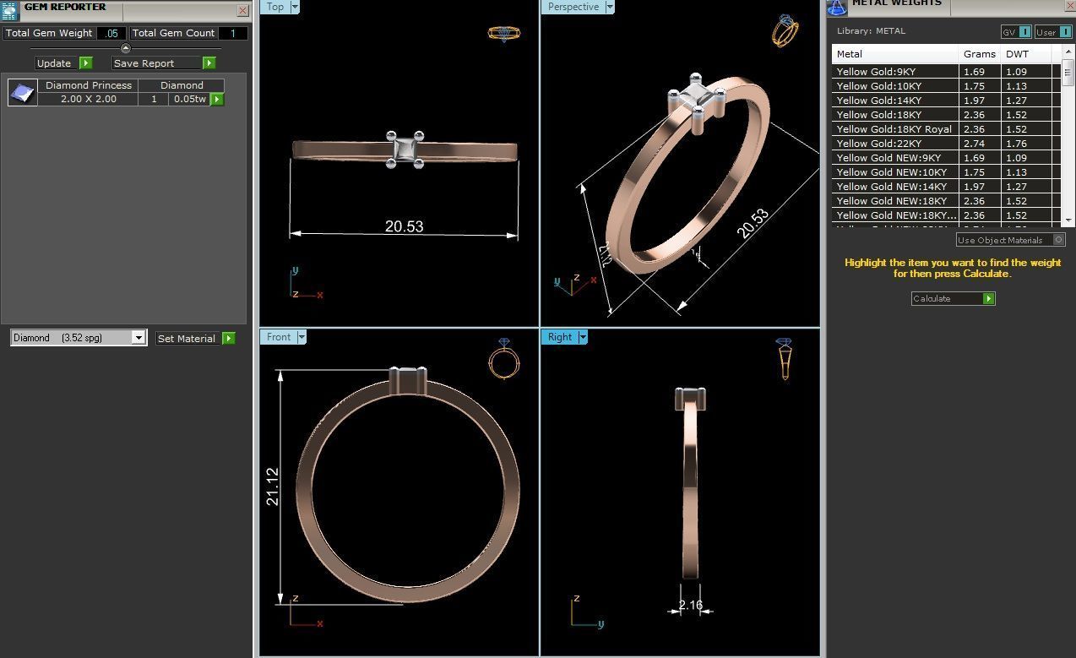Image resolution: width=1076 pixels, height=658 pixels.
Task: Click the 21.12 dimension in Front viewport
Action: (272, 487)
